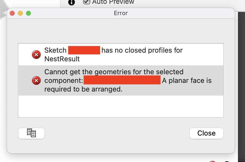Image resolution: width=245 pixels, height=162 pixels.
Task: Click the redacted sketch name highlight bar
Action: 84,50
